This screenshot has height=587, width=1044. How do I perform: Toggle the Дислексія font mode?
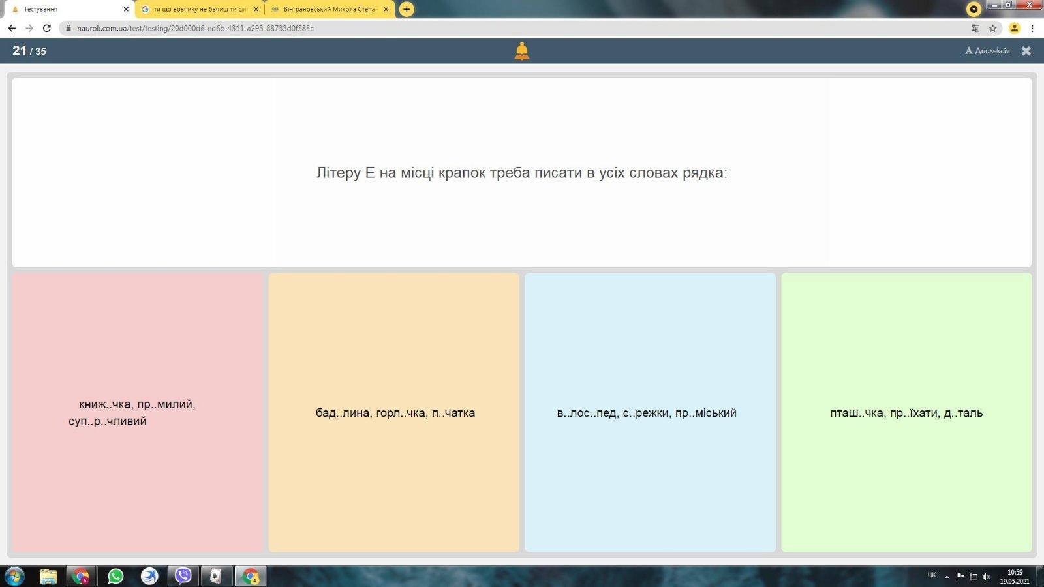[987, 50]
